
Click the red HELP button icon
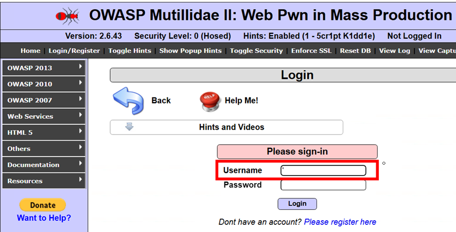click(x=210, y=102)
